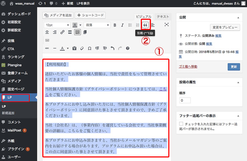This screenshot has width=247, height=161.
Task: Toggle bold formatting in editor toolbar
Action: [115, 25]
